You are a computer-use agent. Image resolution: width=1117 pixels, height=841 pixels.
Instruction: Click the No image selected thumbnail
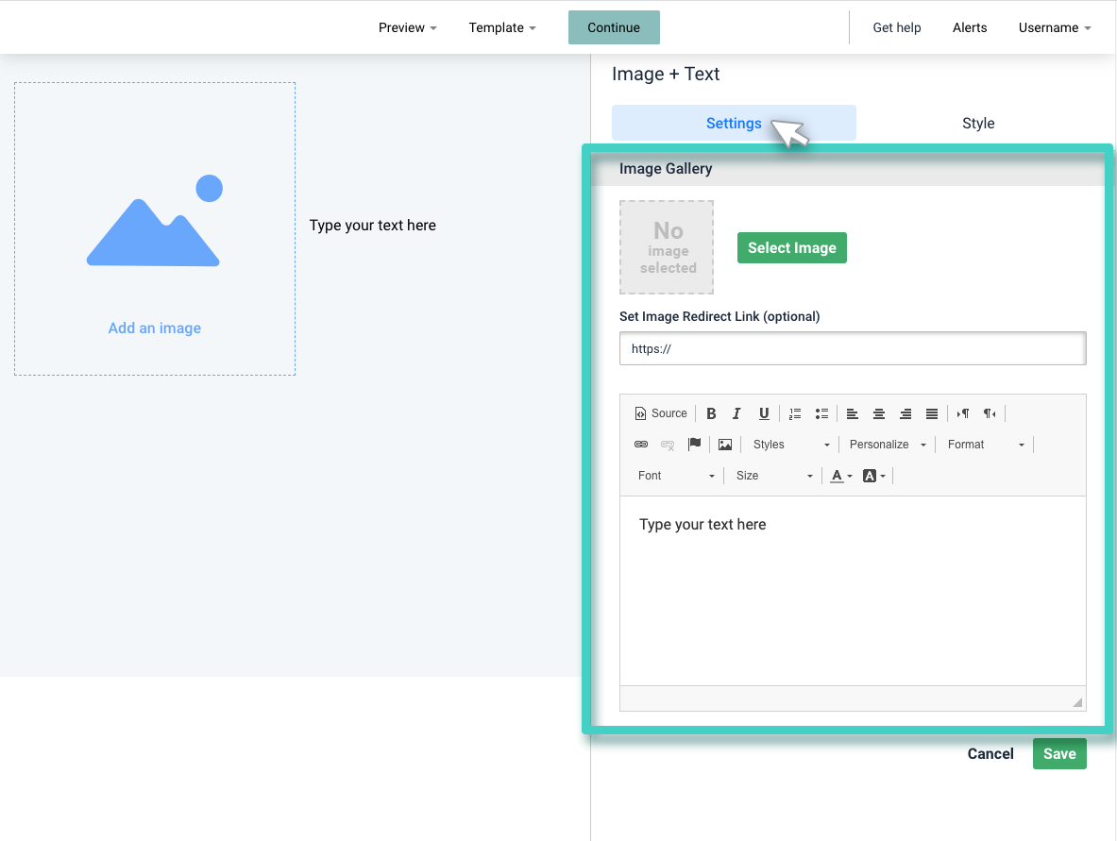tap(667, 247)
